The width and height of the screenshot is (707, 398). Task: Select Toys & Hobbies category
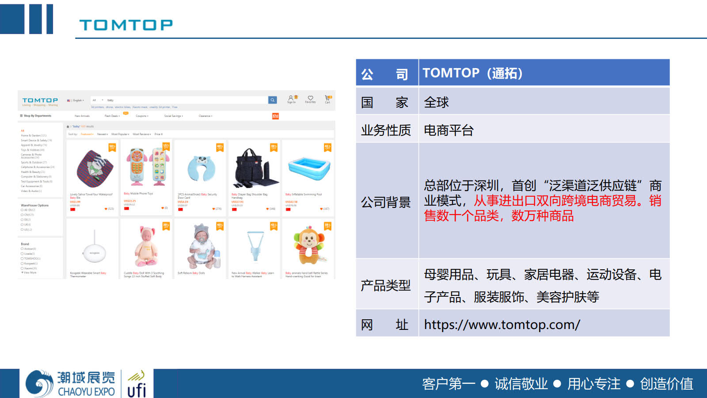tap(33, 150)
